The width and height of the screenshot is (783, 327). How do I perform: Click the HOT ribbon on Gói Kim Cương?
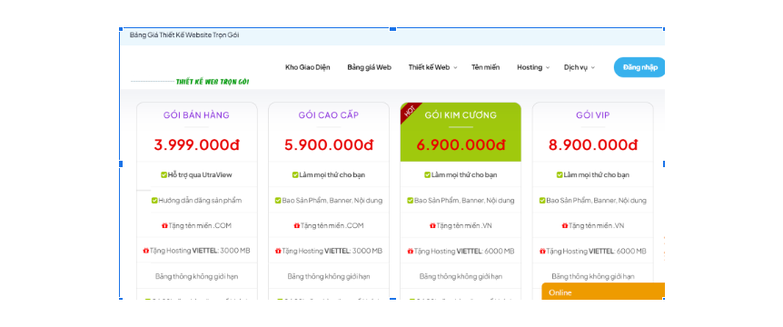(x=410, y=111)
